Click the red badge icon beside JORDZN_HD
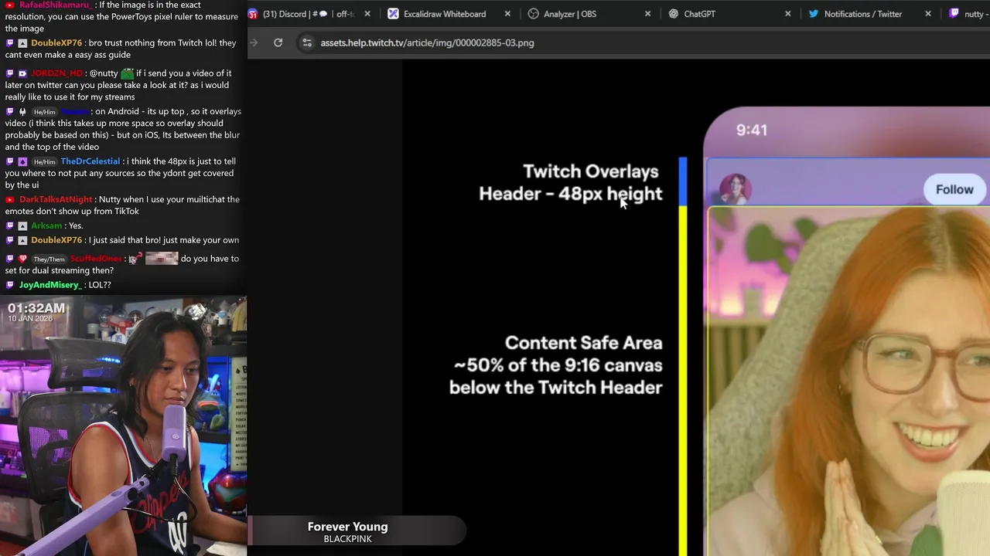The image size is (990, 556). pos(22,73)
